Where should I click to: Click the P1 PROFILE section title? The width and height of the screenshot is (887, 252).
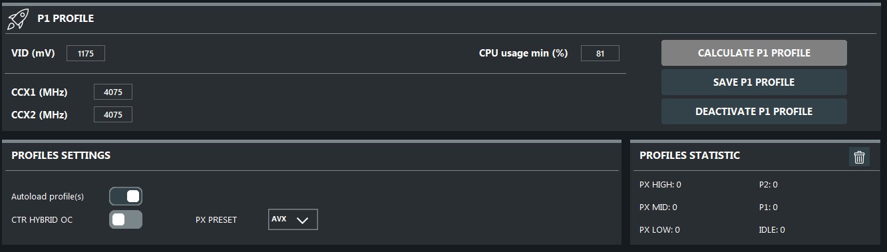(x=65, y=19)
